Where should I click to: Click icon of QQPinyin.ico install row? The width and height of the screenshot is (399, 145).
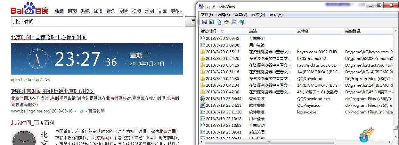[x=202, y=105]
